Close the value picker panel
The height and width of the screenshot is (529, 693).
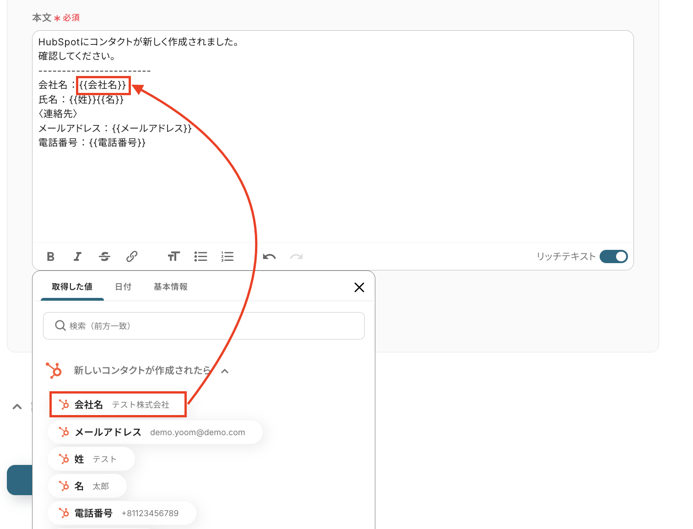click(359, 287)
